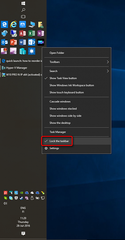Select Cascade windows
This screenshot has height=240, width=125.
(76, 101)
